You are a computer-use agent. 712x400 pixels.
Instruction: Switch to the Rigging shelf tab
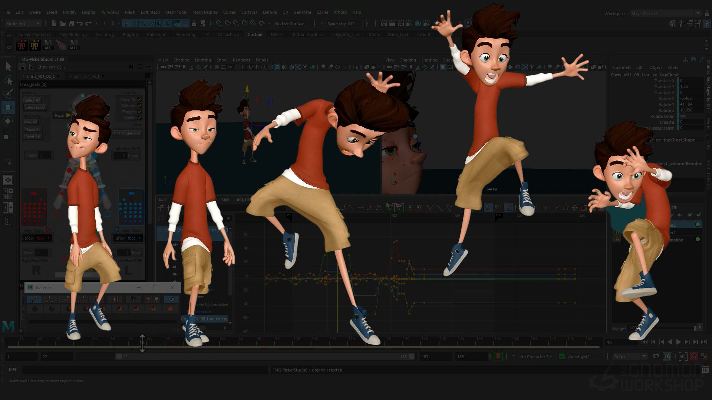tap(130, 34)
